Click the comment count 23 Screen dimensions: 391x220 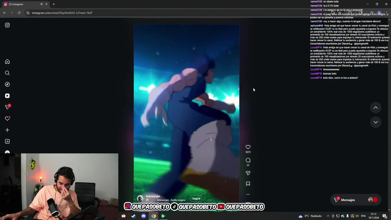[x=248, y=165]
